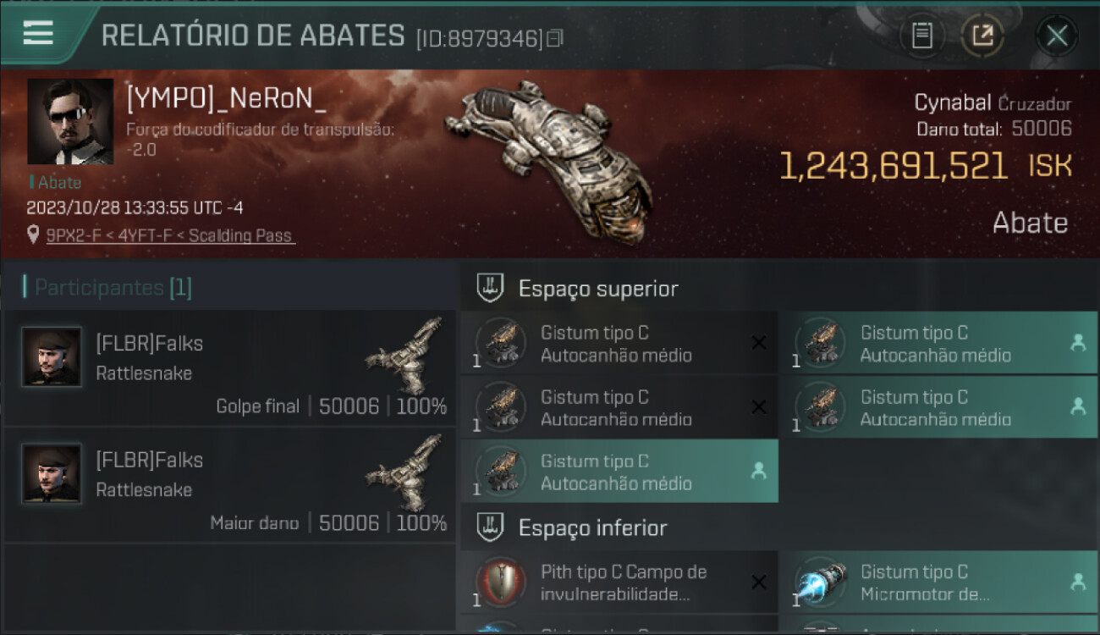Open [YMPO]_NeRoN_ pilot portrait

tap(70, 121)
